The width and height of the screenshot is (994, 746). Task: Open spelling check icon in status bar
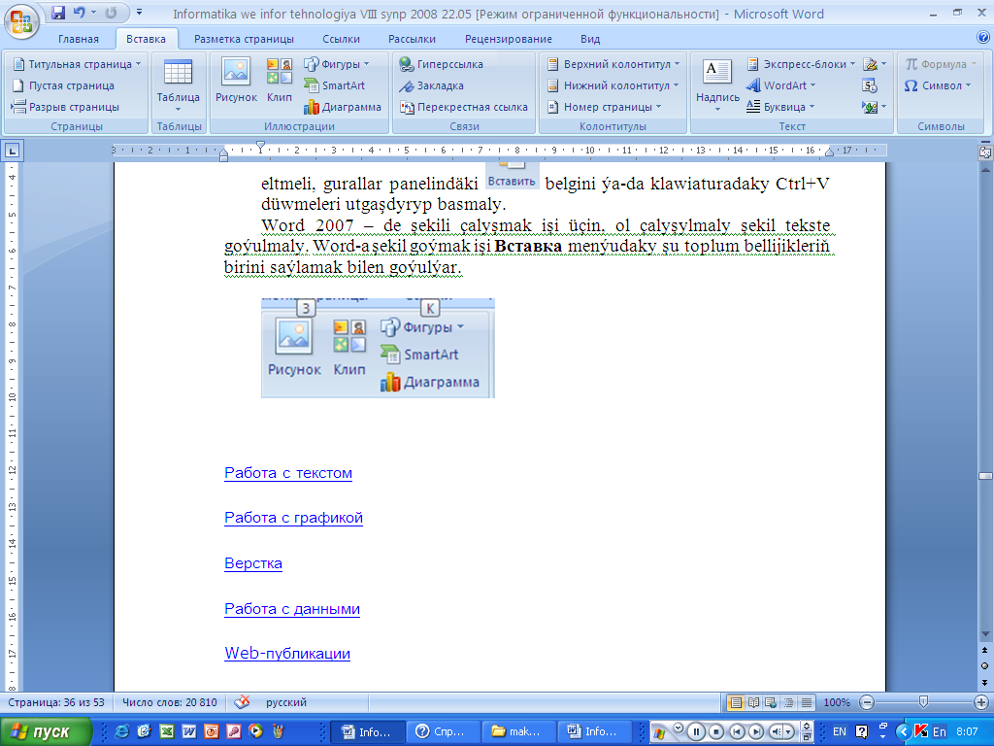click(x=242, y=702)
